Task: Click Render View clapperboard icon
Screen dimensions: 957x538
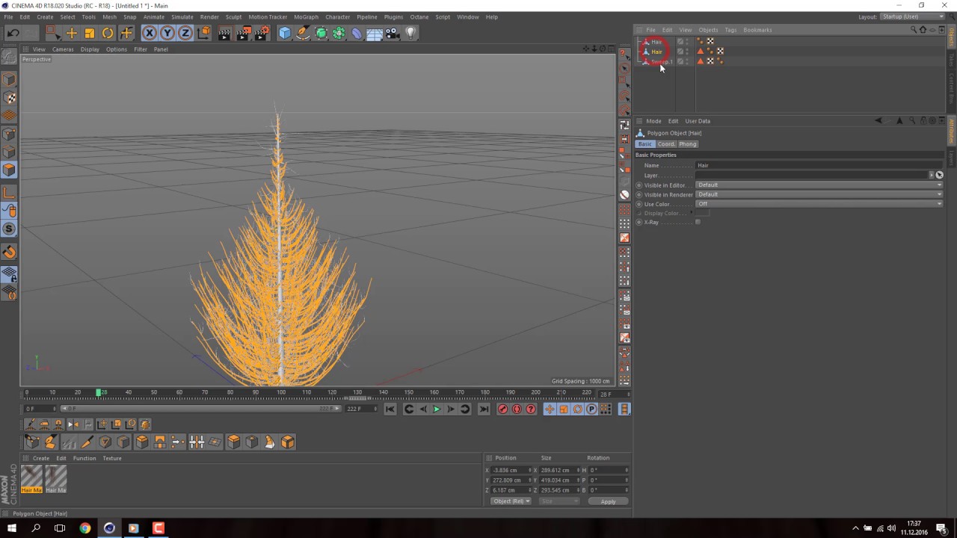Action: tap(225, 33)
